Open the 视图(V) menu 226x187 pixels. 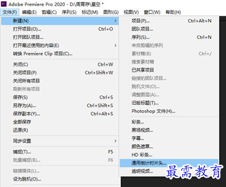131,12
